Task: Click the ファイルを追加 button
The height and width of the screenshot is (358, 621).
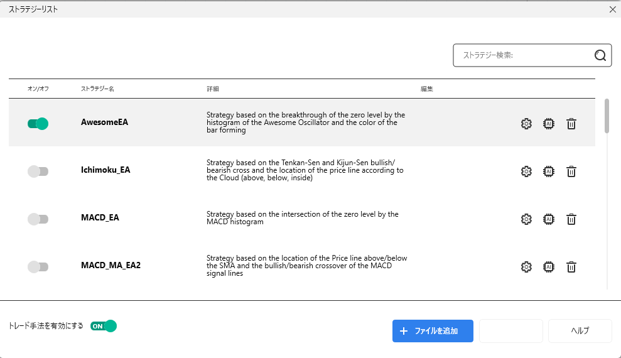Action: click(433, 331)
